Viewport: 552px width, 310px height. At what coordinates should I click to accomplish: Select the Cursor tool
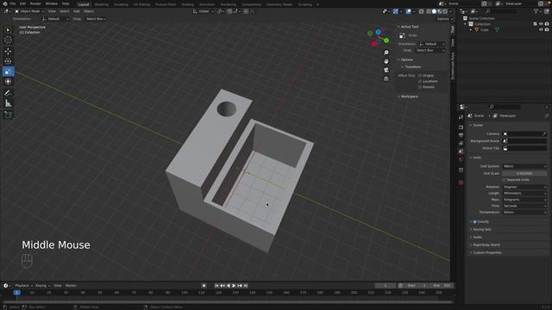pyautogui.click(x=8, y=40)
